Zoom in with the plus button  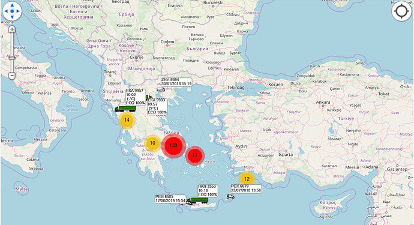point(11,29)
